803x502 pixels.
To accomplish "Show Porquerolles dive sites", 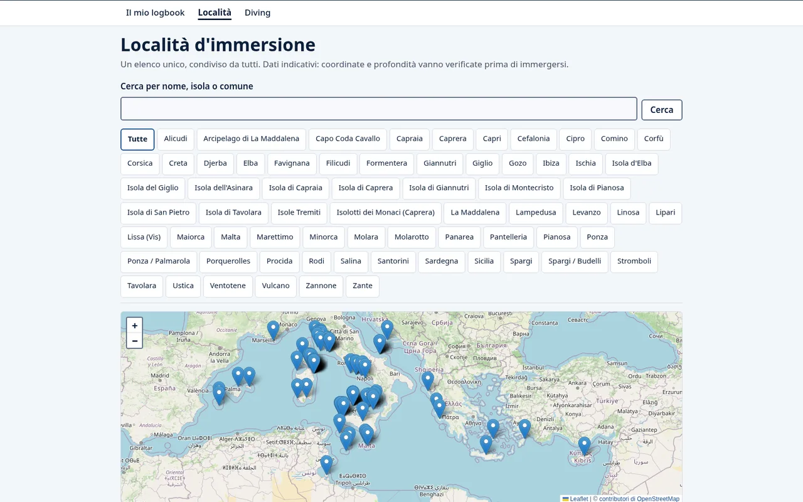I will coord(228,262).
